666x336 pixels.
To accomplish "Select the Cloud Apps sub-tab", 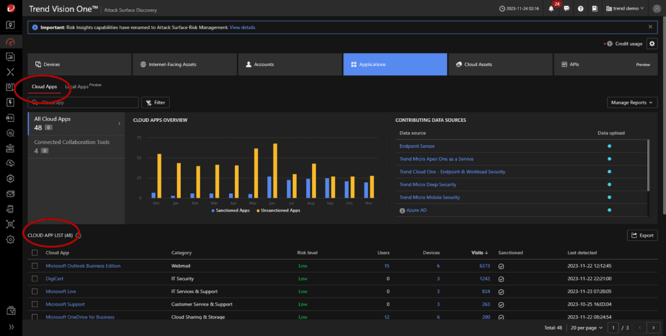I will (x=44, y=87).
